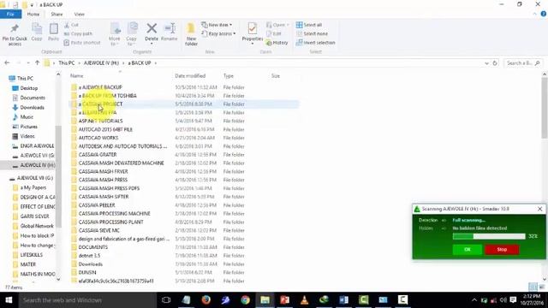Open the Copy to command

pos(132,34)
